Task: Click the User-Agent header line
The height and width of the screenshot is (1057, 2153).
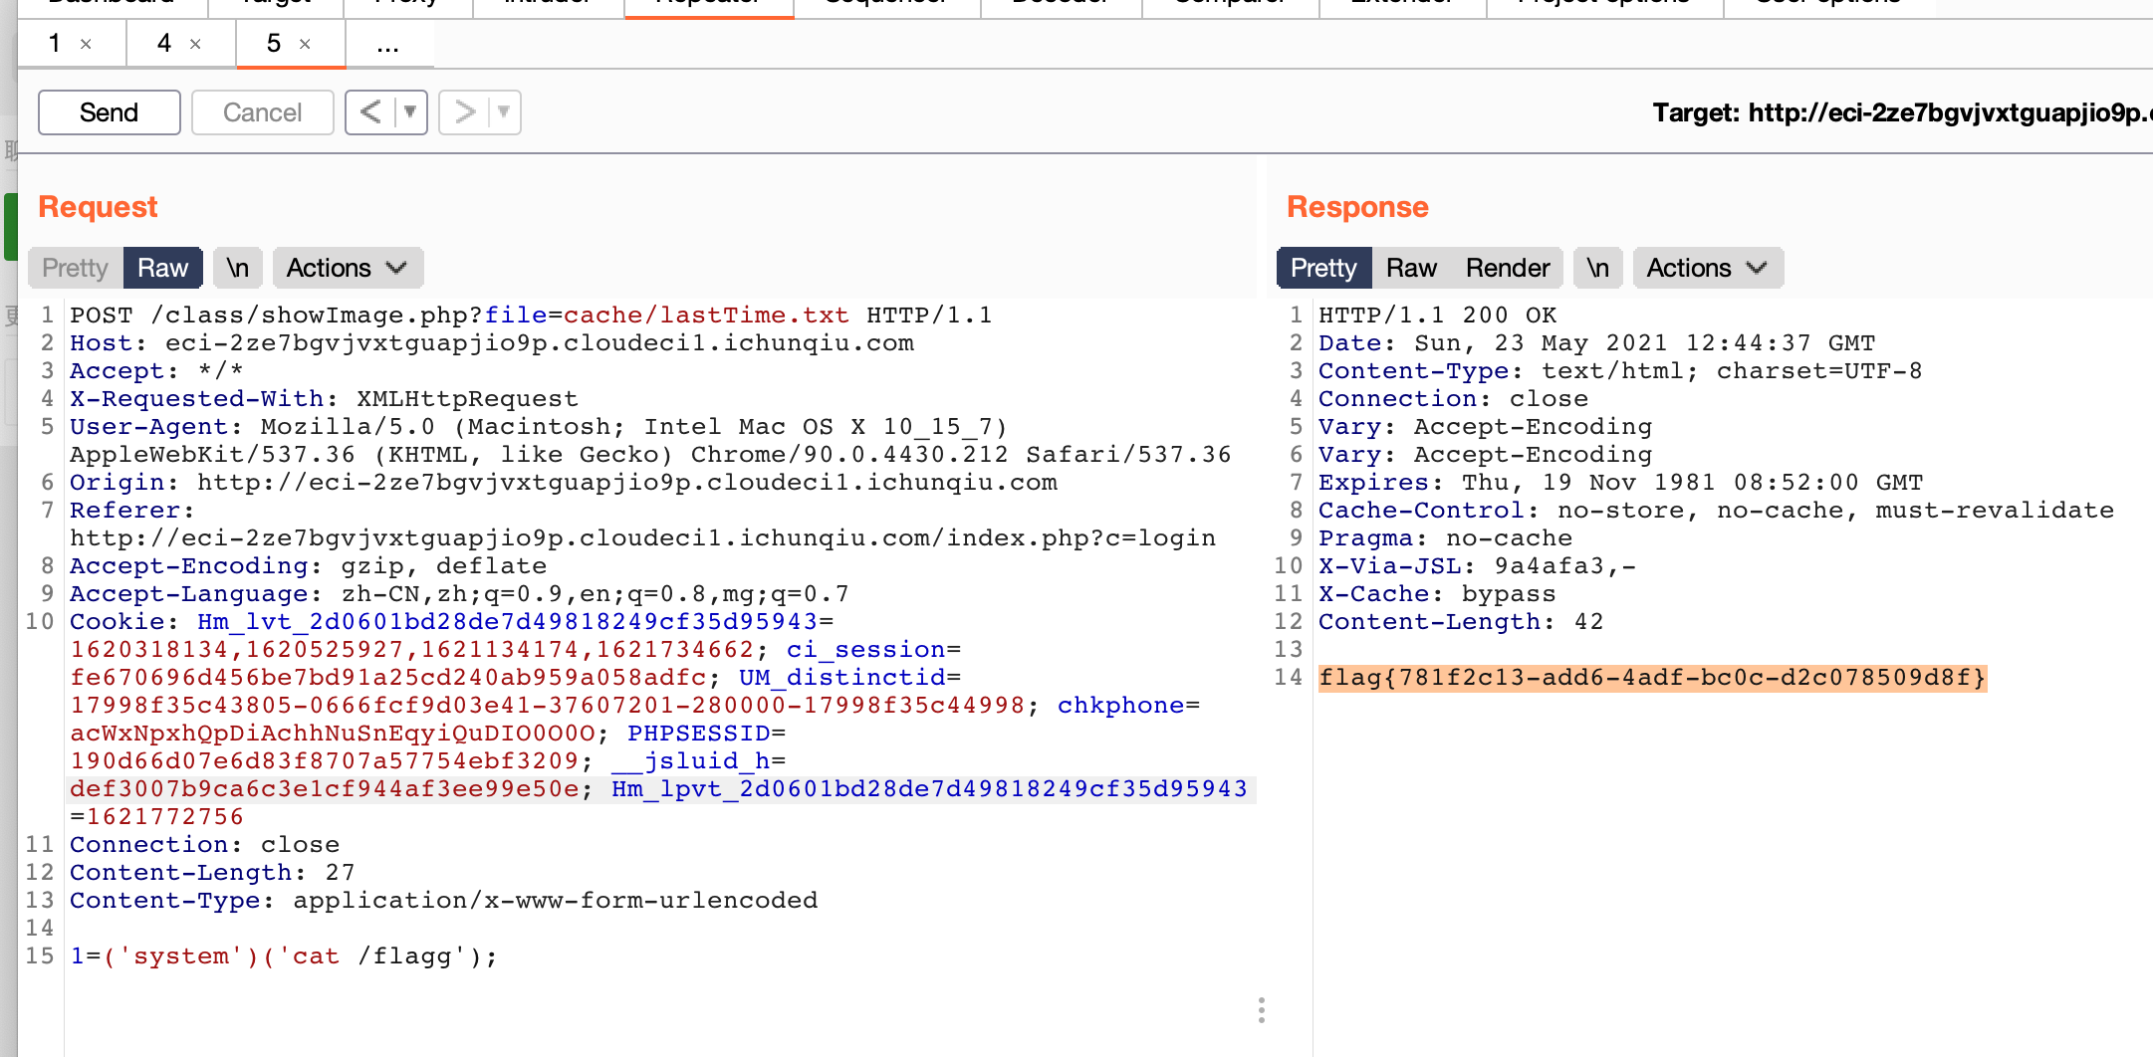Action: (650, 441)
